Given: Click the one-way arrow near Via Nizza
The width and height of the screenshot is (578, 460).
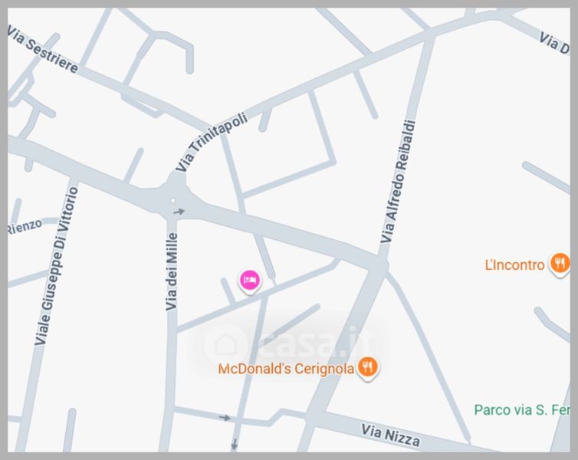Looking at the screenshot, I should coord(225,418).
